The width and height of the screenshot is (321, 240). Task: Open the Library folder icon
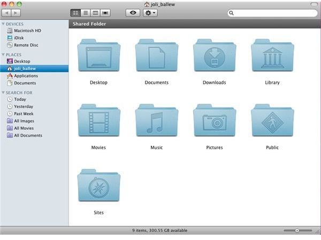click(272, 55)
